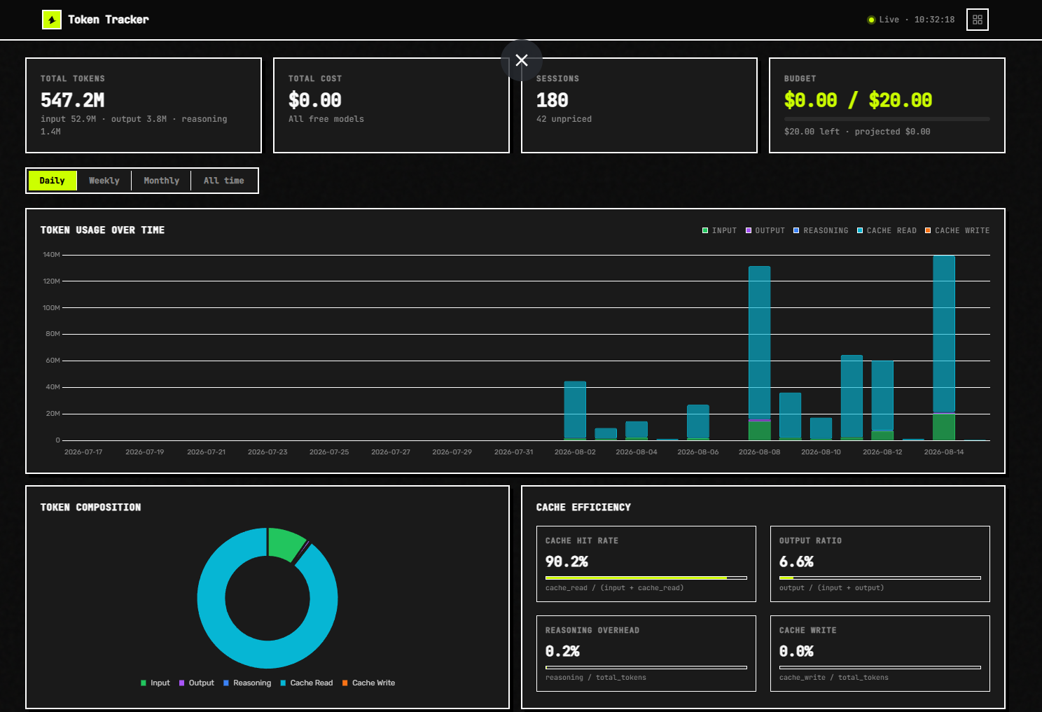
Task: Switch to the Weekly tab
Action: click(x=104, y=181)
